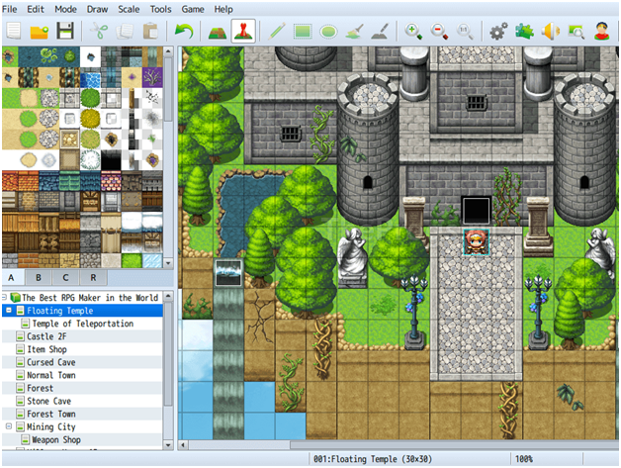Collapse the Floating Temple map node
Viewport: 621px width, 468px height.
coord(9,311)
